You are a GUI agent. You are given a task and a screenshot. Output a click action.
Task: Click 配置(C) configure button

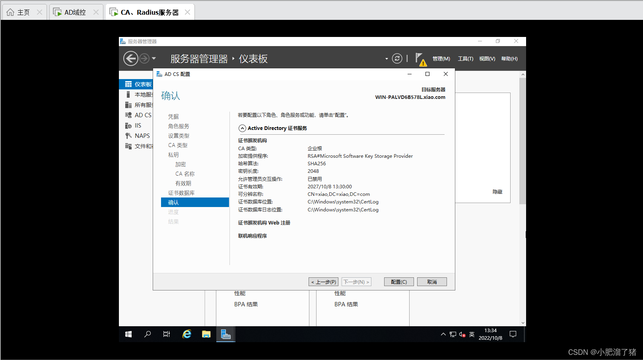[399, 282]
